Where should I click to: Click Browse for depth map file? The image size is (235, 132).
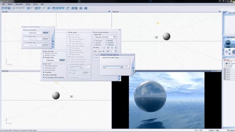pyautogui.click(x=46, y=45)
